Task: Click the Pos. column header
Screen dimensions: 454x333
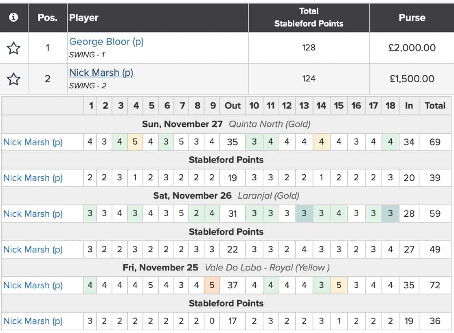Action: coord(47,18)
